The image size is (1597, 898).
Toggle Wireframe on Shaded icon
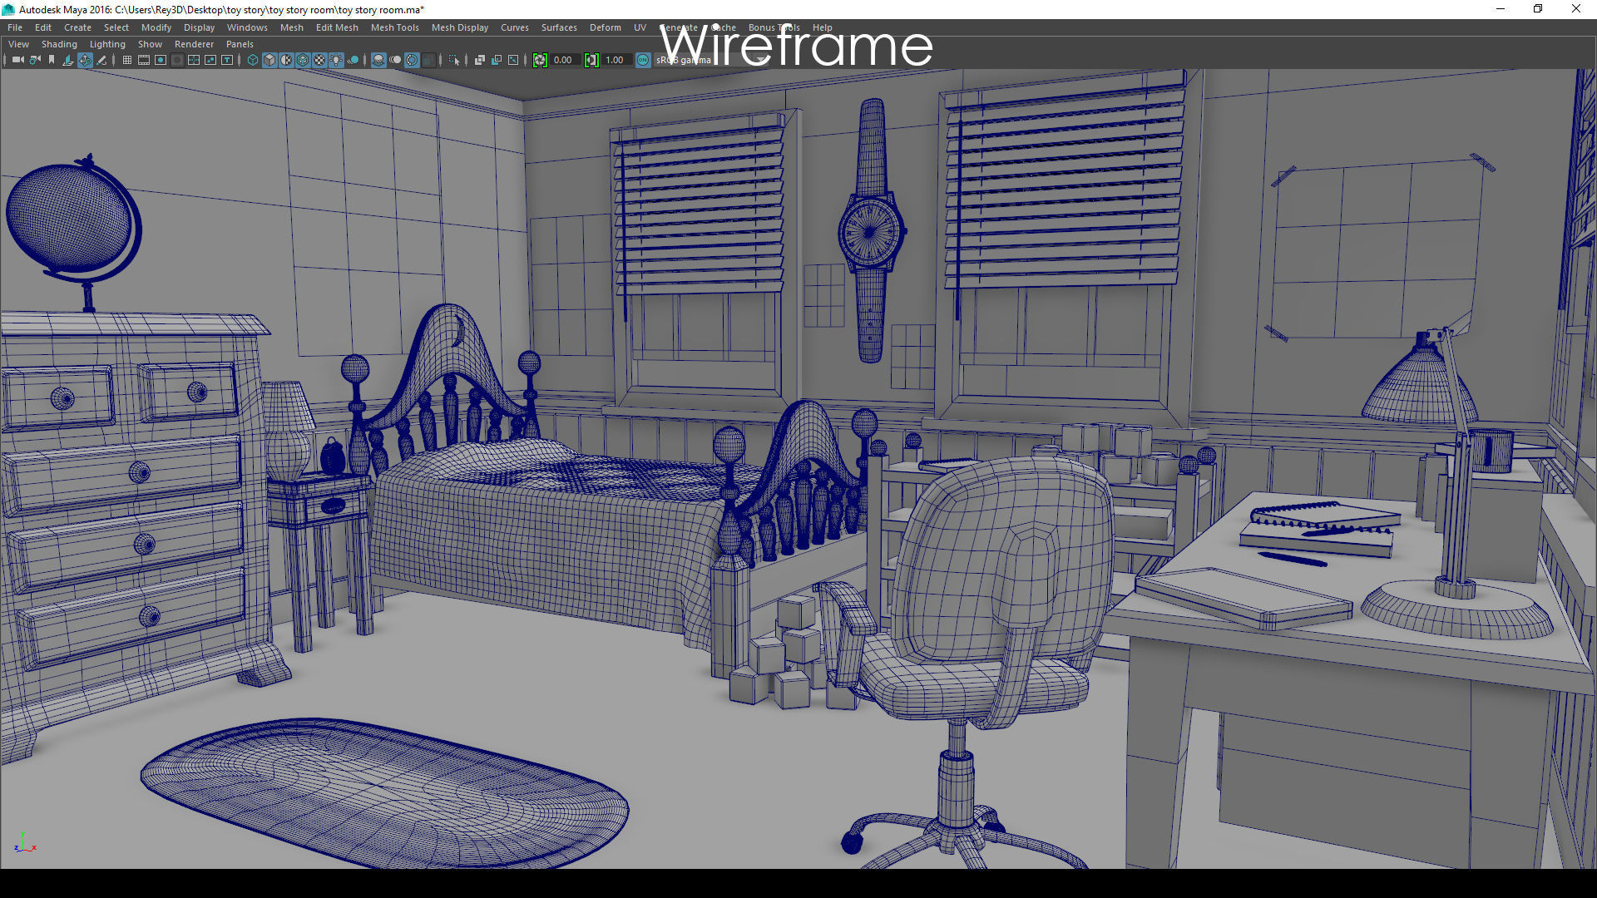pos(303,60)
